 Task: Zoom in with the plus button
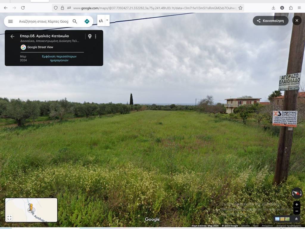pos(297,205)
